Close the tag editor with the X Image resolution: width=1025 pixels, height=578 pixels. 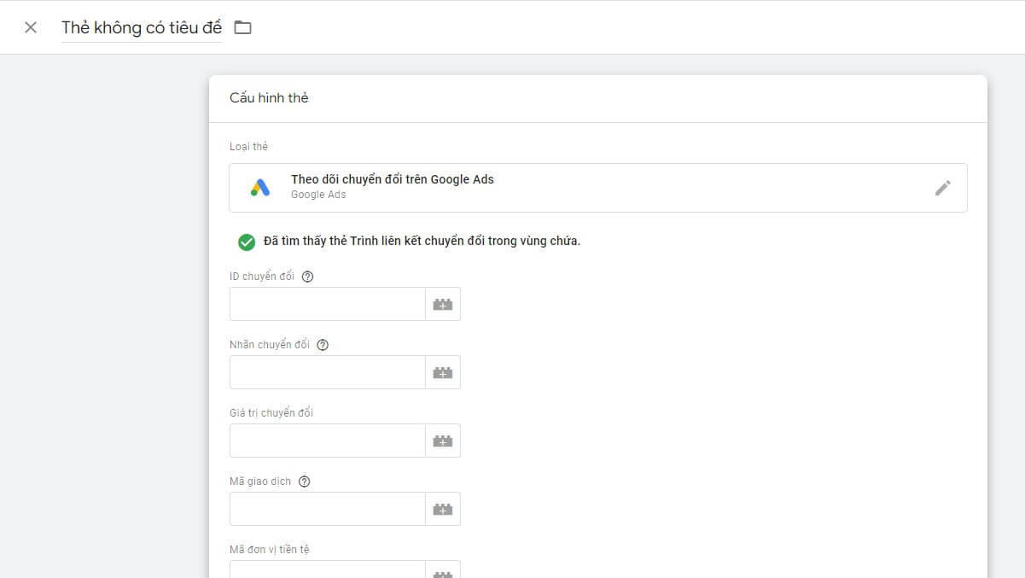[x=30, y=26]
